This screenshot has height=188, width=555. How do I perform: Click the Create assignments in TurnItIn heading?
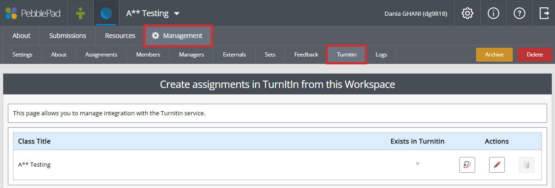click(x=277, y=84)
